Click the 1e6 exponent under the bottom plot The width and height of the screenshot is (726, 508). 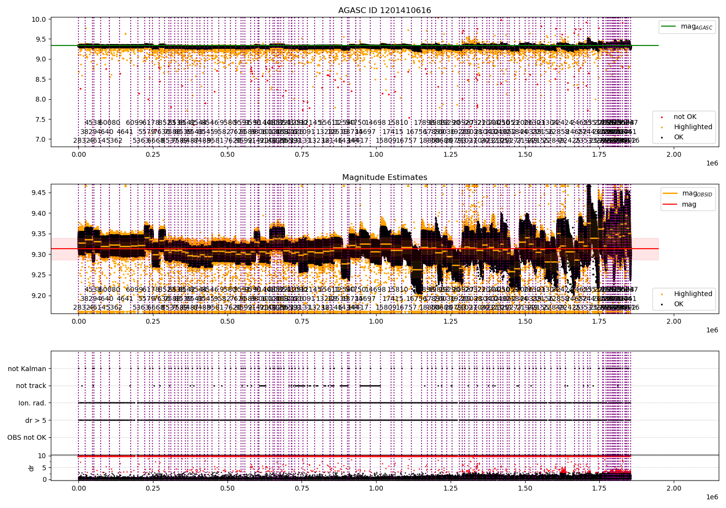pyautogui.click(x=712, y=497)
